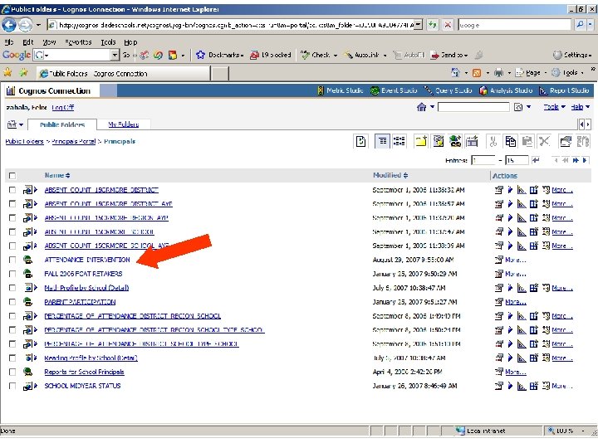The height and width of the screenshot is (448, 598).
Task: Check the SCHOOL MIDYEAR STATUS checkbox
Action: 12,386
